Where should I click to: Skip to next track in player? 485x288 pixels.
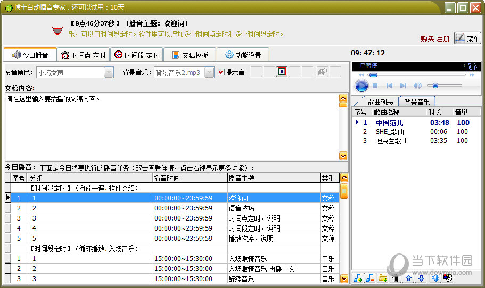pyautogui.click(x=403, y=86)
